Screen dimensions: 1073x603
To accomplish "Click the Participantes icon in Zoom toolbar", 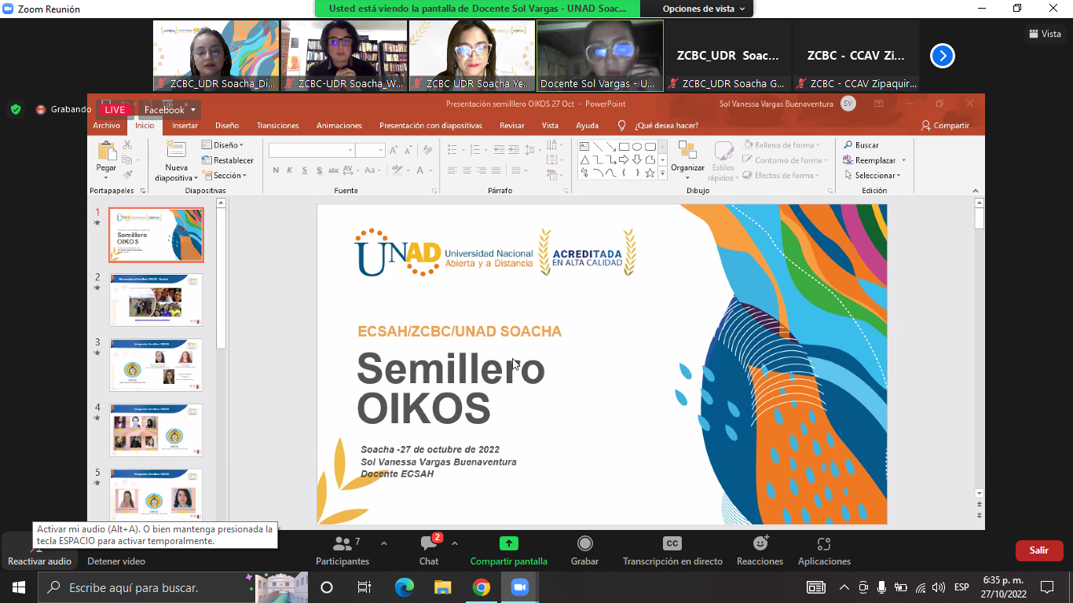I will coord(342,543).
